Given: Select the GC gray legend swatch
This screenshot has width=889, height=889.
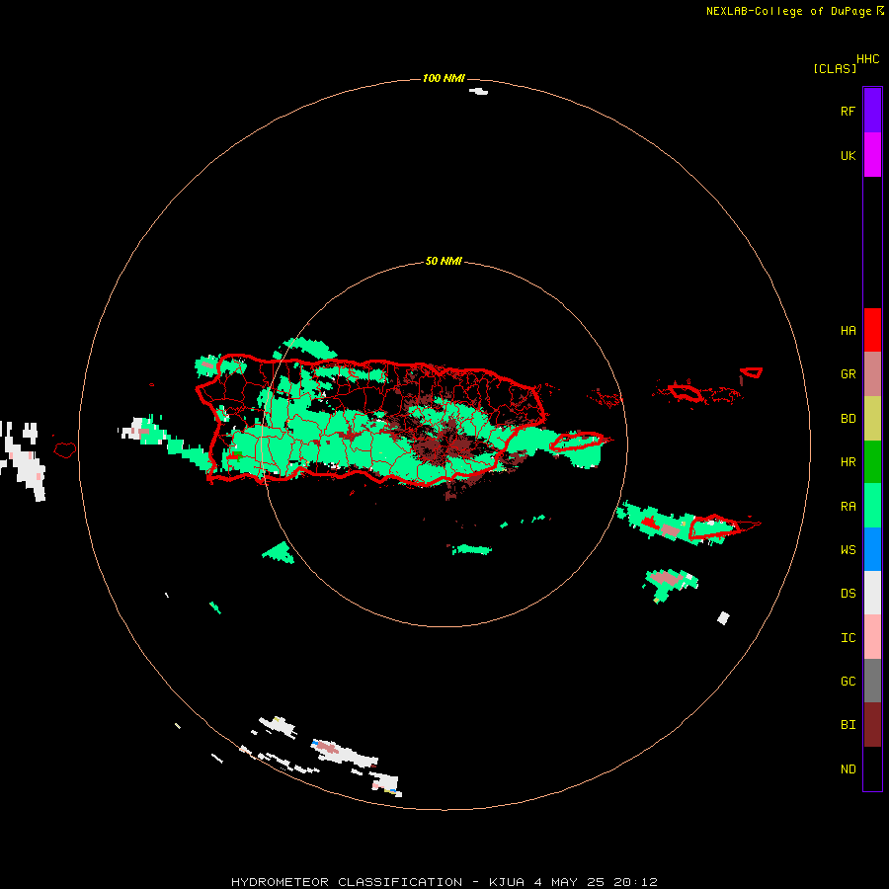Looking at the screenshot, I should (x=872, y=681).
